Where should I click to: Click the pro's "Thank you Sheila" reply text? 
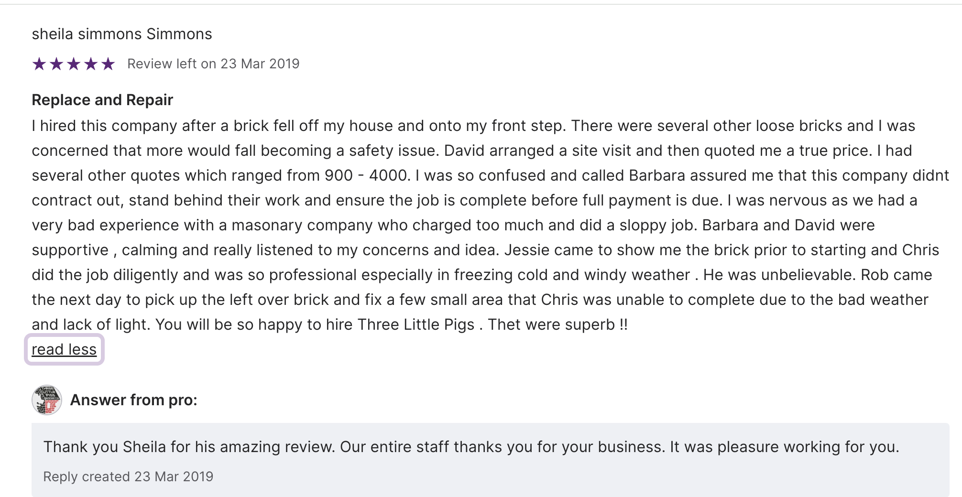[471, 447]
